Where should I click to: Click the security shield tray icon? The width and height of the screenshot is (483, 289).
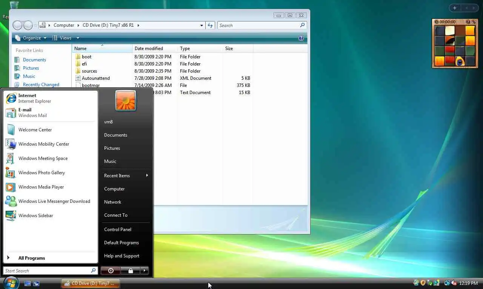tap(423, 283)
